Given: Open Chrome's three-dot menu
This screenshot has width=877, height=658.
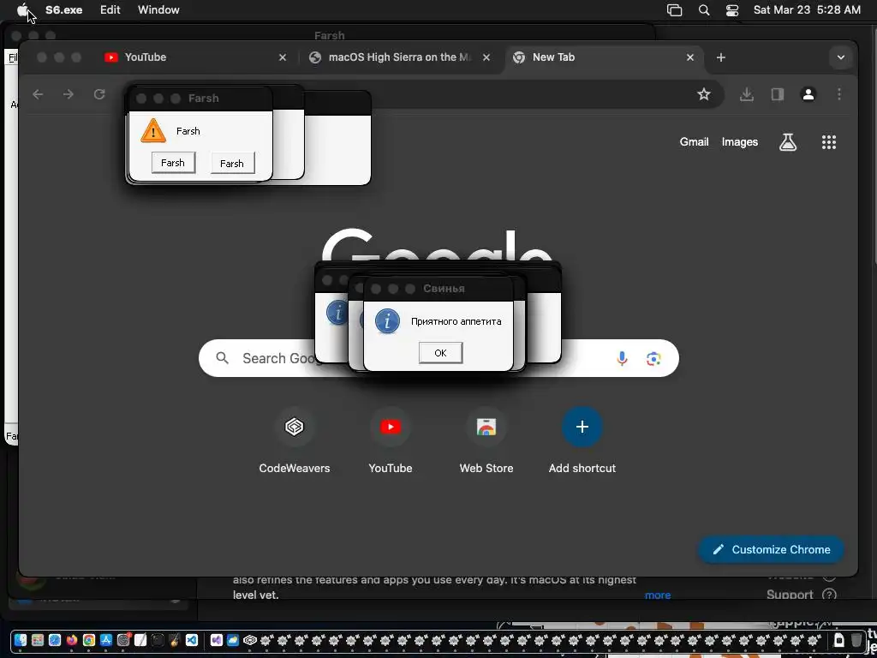Looking at the screenshot, I should (x=839, y=94).
